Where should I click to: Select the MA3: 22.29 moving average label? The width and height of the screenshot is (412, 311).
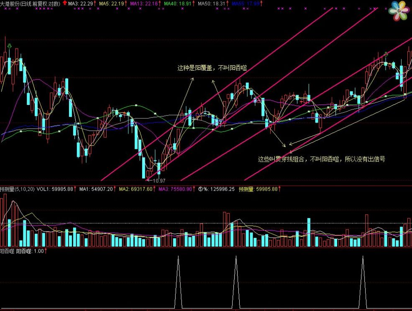pyautogui.click(x=81, y=4)
